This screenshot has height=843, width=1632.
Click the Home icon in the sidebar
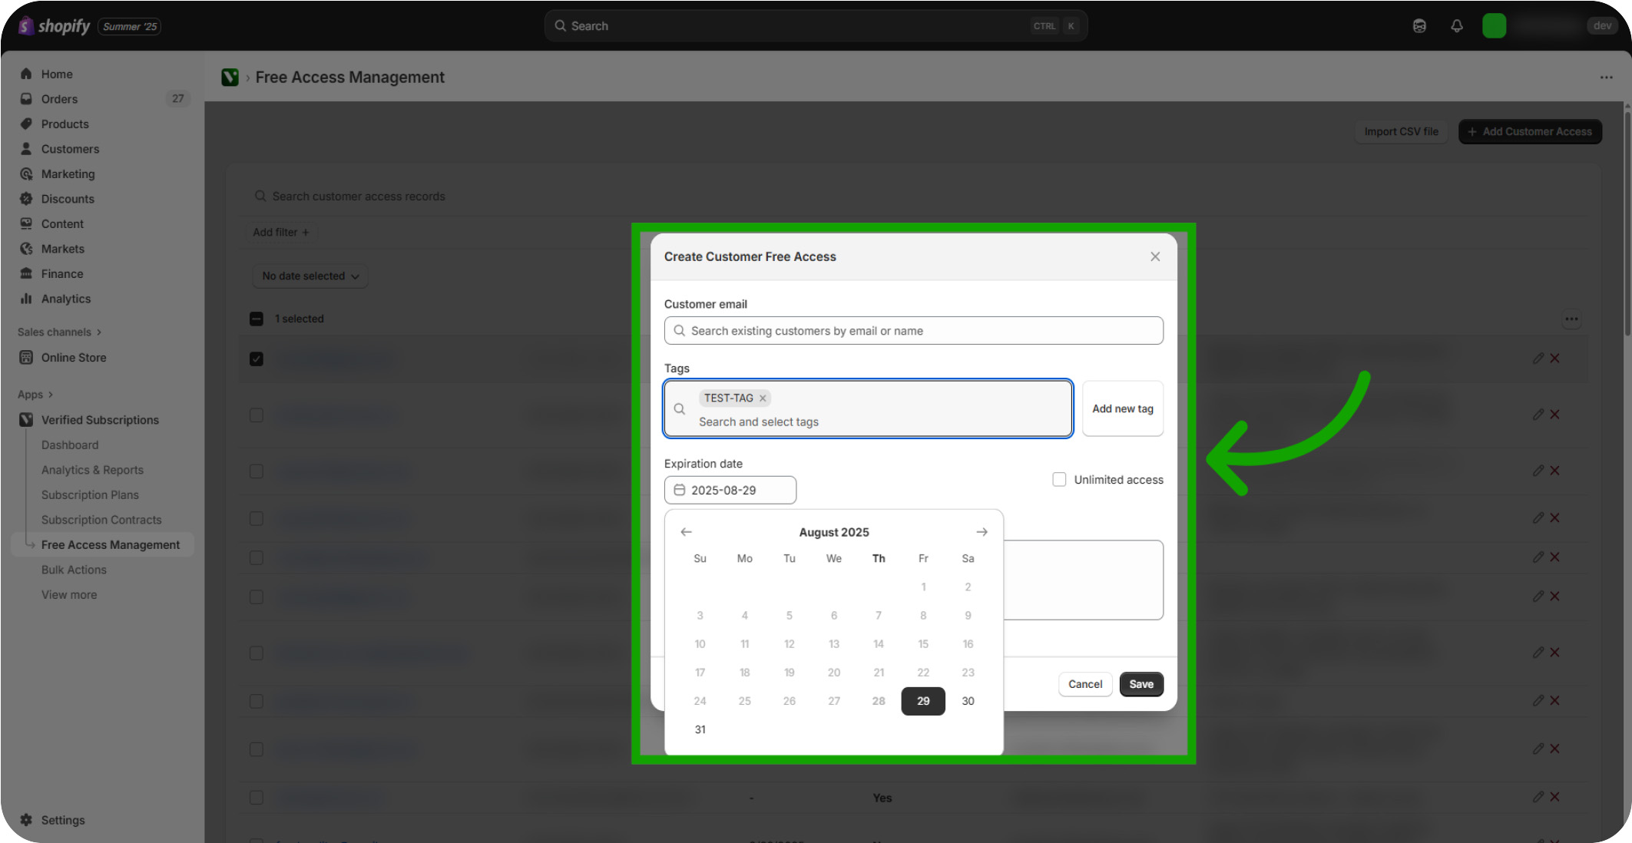(x=26, y=74)
